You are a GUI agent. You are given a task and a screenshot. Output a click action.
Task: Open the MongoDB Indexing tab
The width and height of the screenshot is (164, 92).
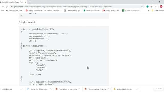[x=12, y=2]
